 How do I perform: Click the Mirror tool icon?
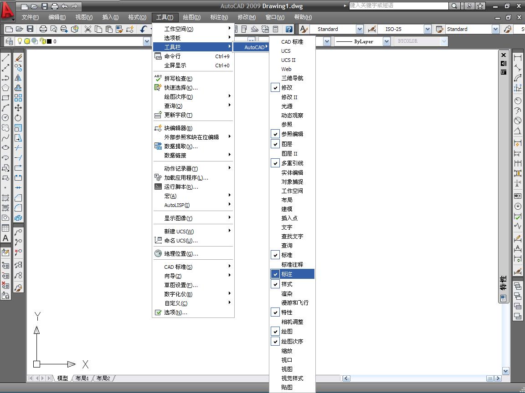pos(18,78)
